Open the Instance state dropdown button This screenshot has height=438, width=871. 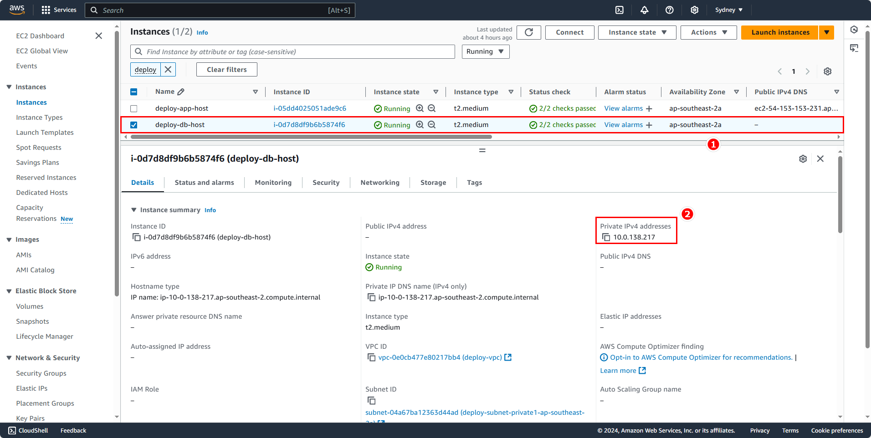[x=637, y=32]
